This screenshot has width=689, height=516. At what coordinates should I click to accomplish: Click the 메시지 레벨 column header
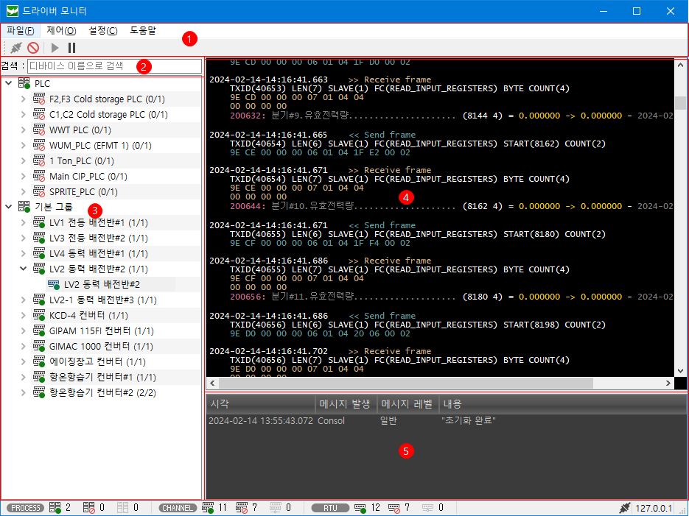408,404
